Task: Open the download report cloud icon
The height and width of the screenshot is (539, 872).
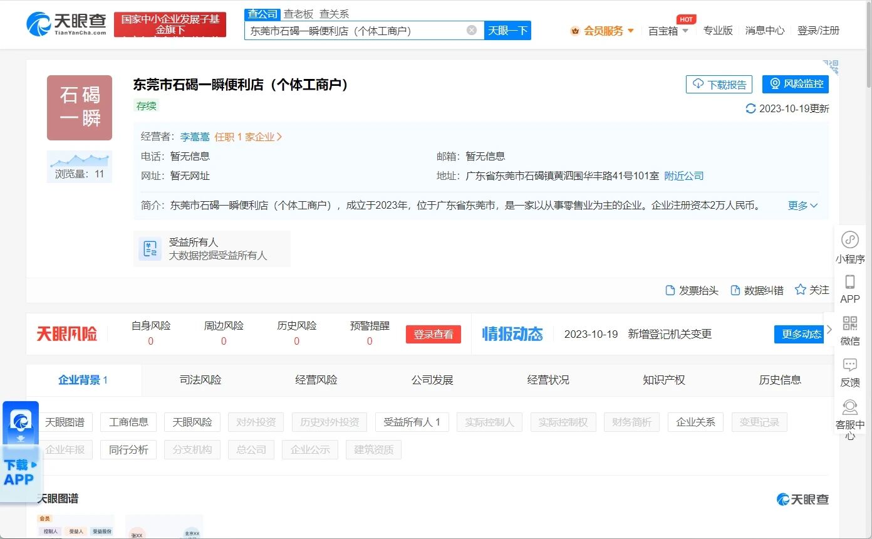Action: click(x=698, y=84)
